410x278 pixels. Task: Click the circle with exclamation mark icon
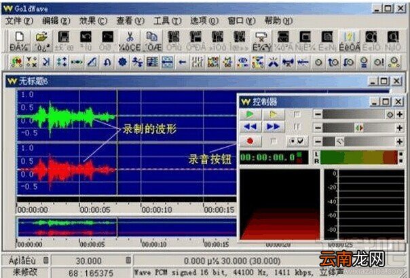pos(379,63)
